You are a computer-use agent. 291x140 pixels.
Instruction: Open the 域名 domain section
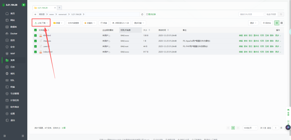coord(13,74)
